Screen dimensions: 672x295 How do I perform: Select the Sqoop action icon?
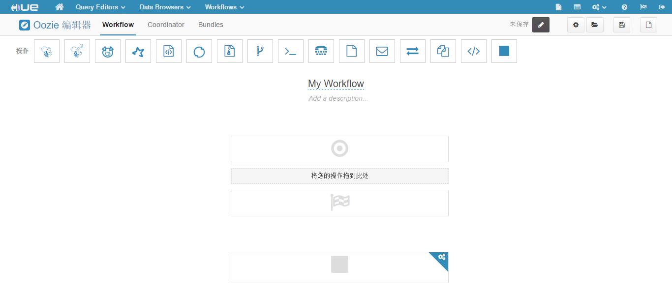[x=199, y=51]
